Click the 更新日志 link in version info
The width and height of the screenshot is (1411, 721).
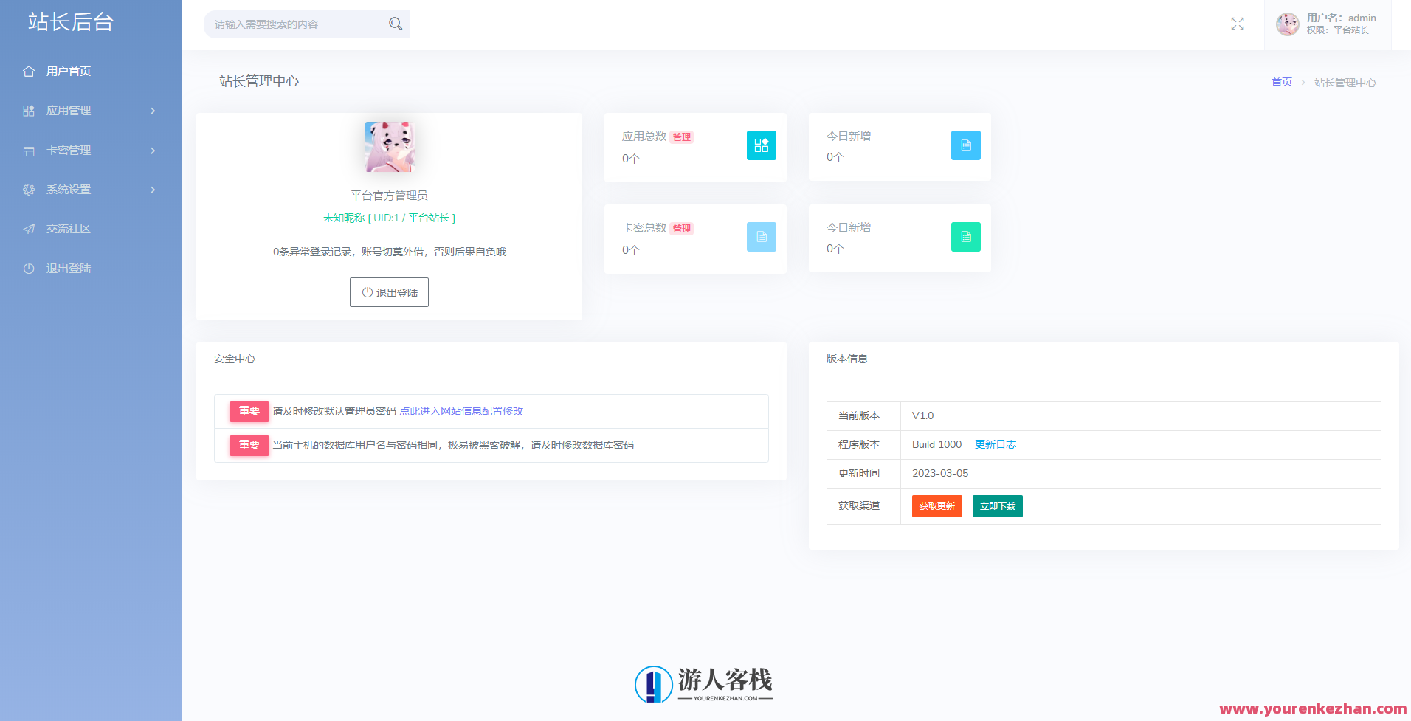pyautogui.click(x=995, y=444)
